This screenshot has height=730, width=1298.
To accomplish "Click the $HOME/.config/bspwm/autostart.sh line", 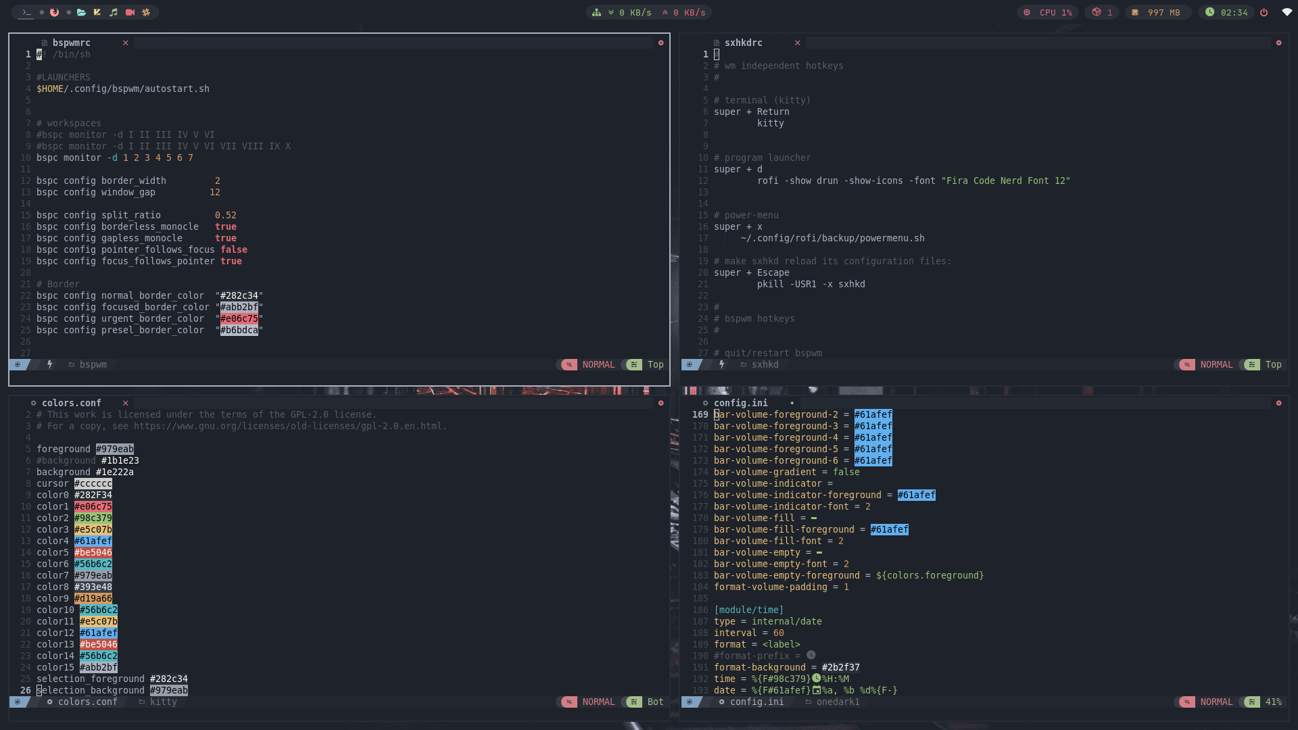I will tap(123, 89).
